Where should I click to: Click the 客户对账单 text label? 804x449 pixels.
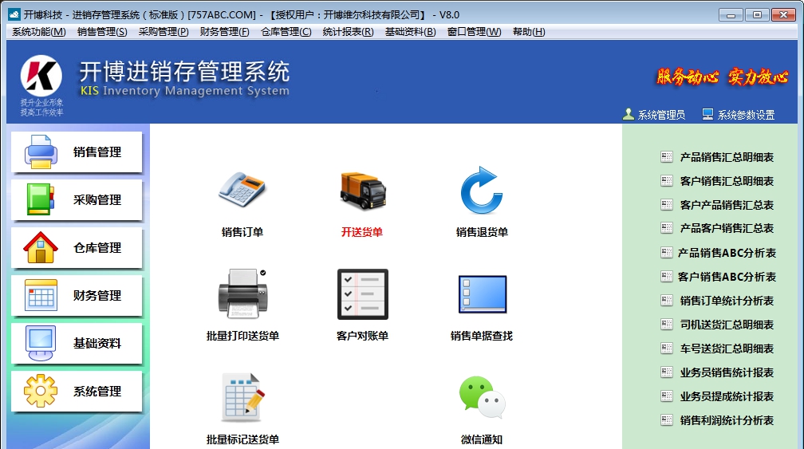[362, 336]
